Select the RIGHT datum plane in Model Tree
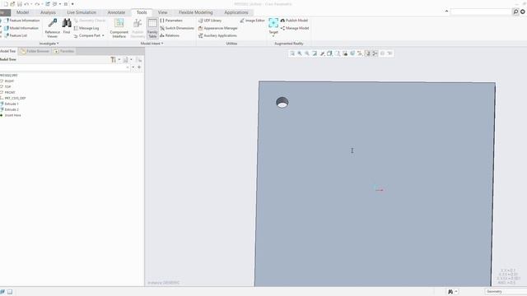The height and width of the screenshot is (296, 527). click(7, 81)
